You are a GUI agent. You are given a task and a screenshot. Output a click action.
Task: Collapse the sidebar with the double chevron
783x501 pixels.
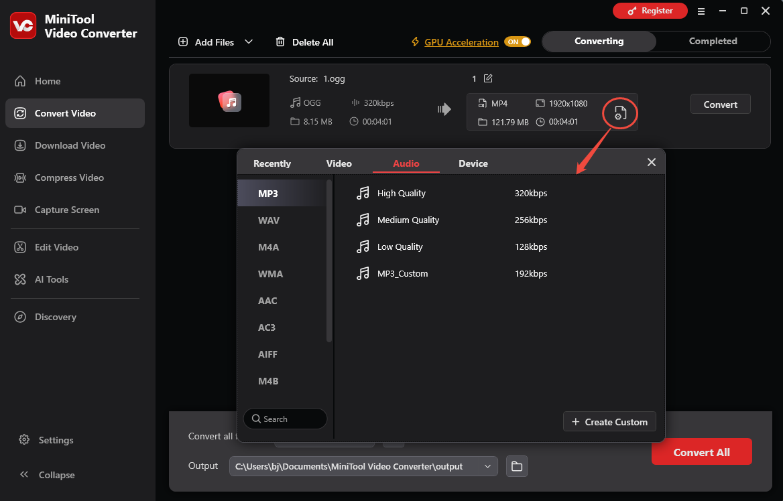pyautogui.click(x=24, y=475)
